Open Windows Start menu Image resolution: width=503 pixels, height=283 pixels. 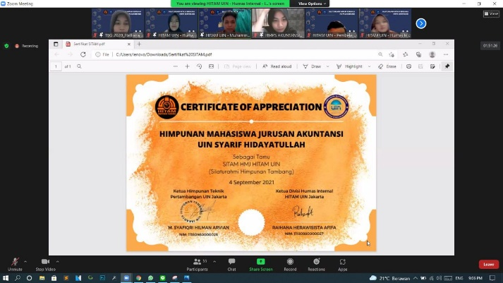6,278
